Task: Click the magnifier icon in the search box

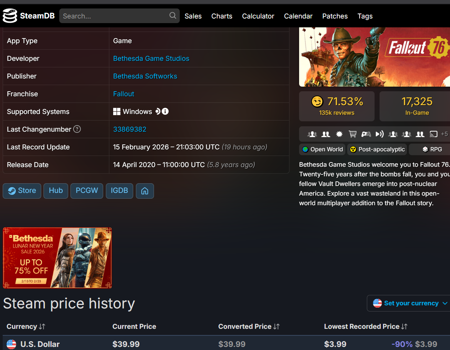Action: click(172, 15)
